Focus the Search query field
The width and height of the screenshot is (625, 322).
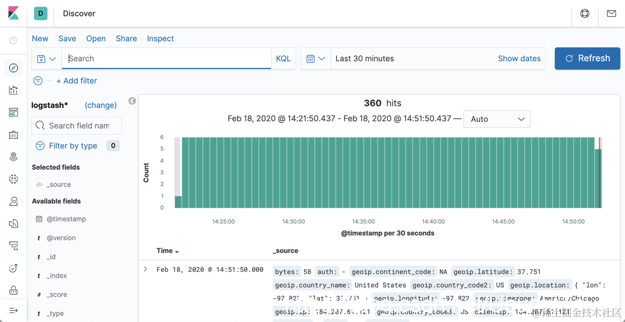click(166, 58)
